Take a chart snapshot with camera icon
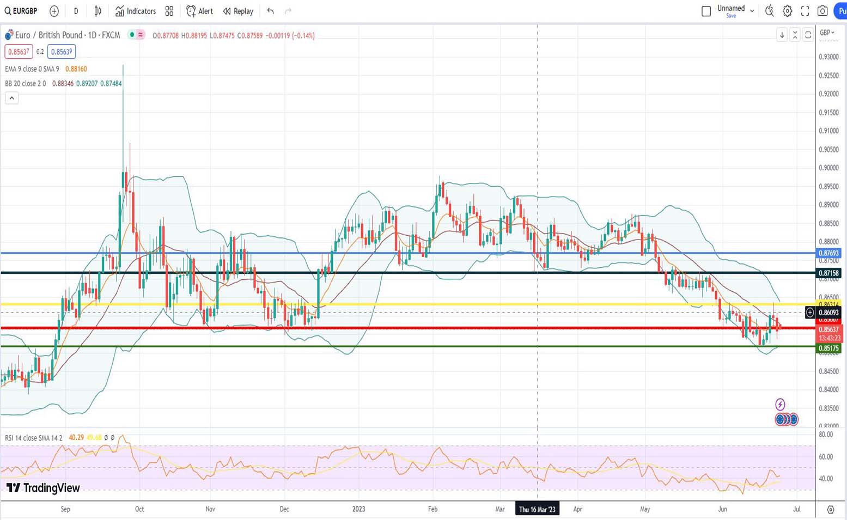Screen dimensions: 847x520 [x=822, y=11]
